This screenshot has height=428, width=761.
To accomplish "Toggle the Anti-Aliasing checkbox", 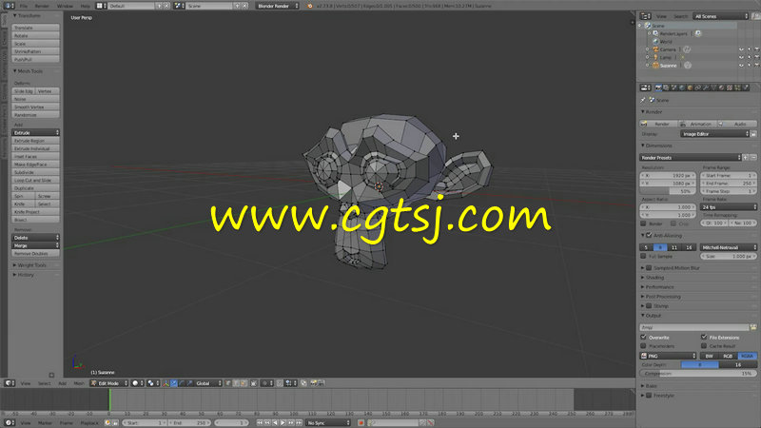I will click(649, 235).
